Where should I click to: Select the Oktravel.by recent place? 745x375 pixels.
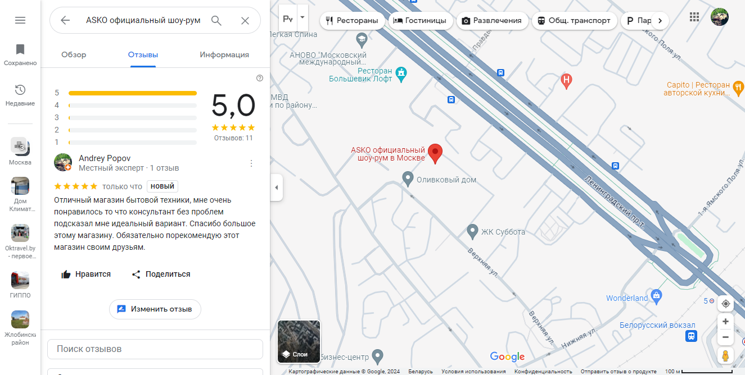pos(20,241)
